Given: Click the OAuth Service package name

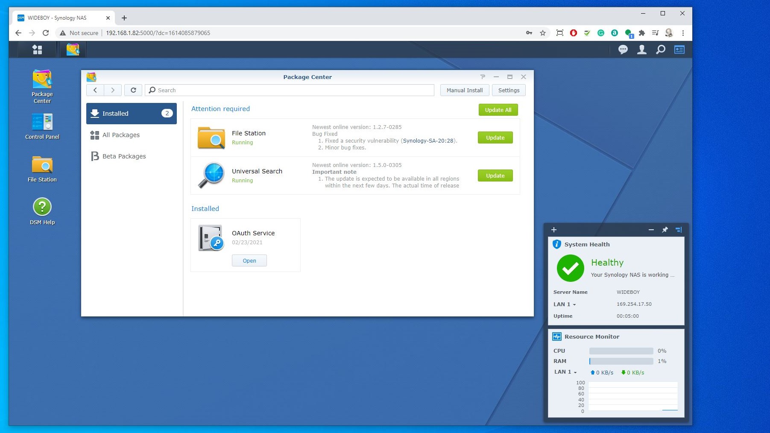Looking at the screenshot, I should [x=253, y=233].
